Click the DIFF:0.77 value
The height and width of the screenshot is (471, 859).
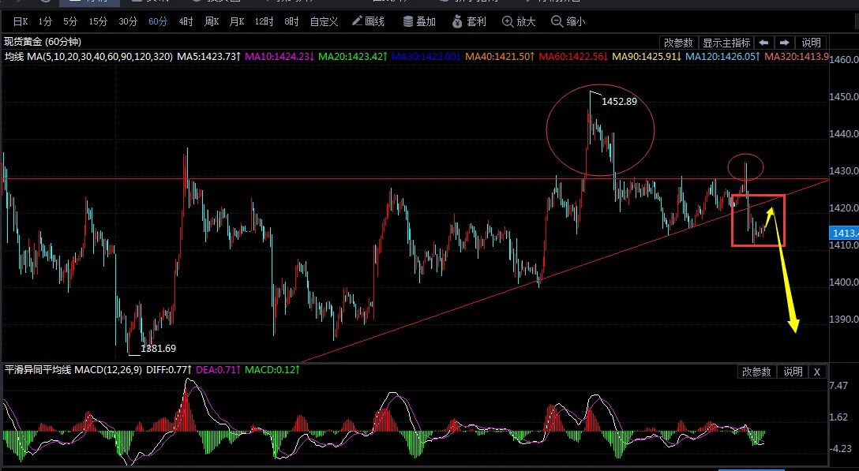coord(169,370)
